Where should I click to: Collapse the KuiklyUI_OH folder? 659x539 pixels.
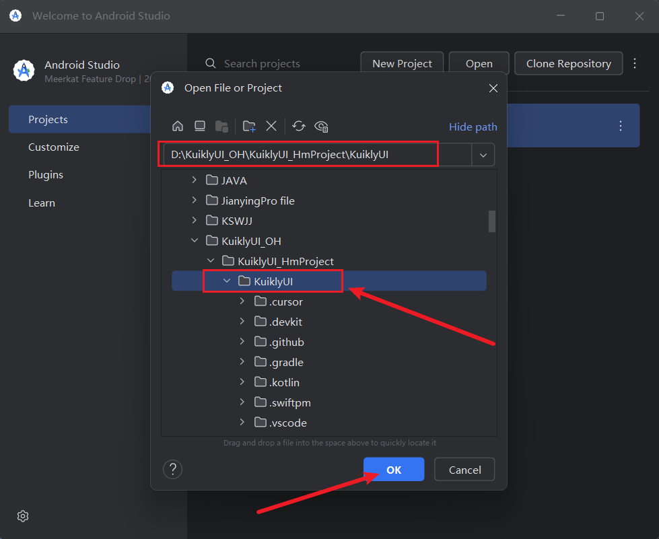(x=194, y=240)
